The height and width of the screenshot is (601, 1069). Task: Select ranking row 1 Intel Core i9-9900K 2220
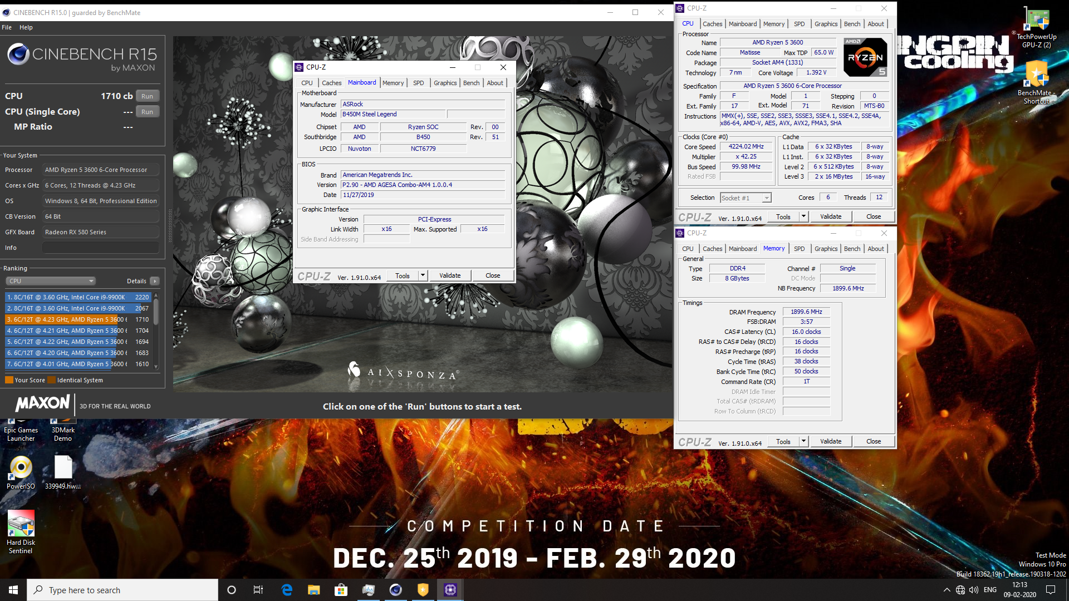[x=78, y=297]
